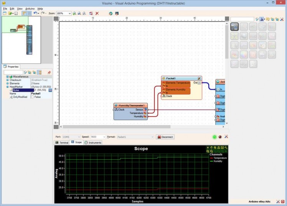Toggle the OnlyModified checkbox

click(33, 97)
